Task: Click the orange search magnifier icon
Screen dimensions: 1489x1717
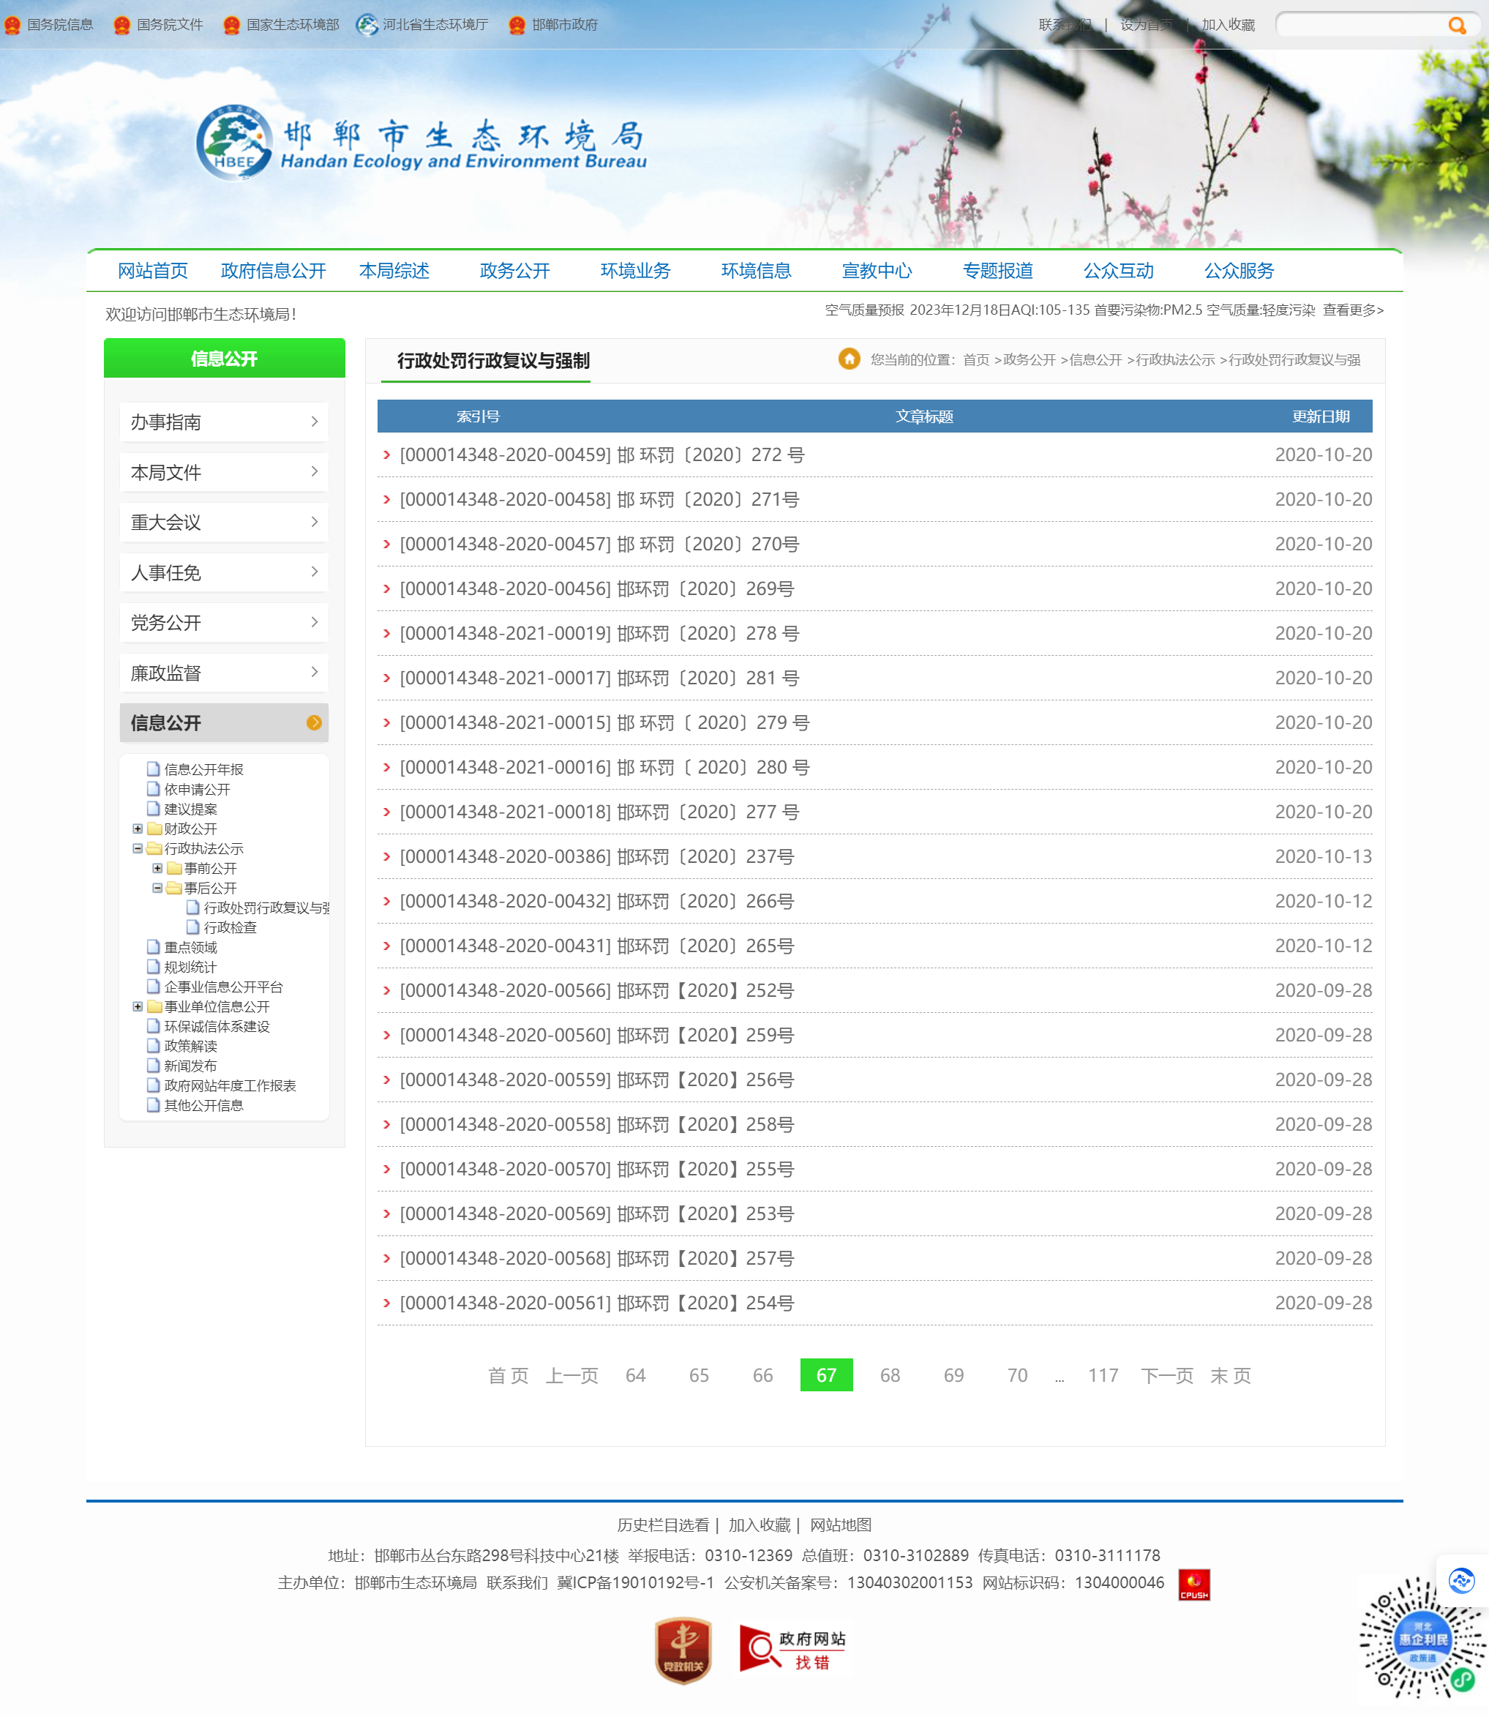Action: 1456,25
